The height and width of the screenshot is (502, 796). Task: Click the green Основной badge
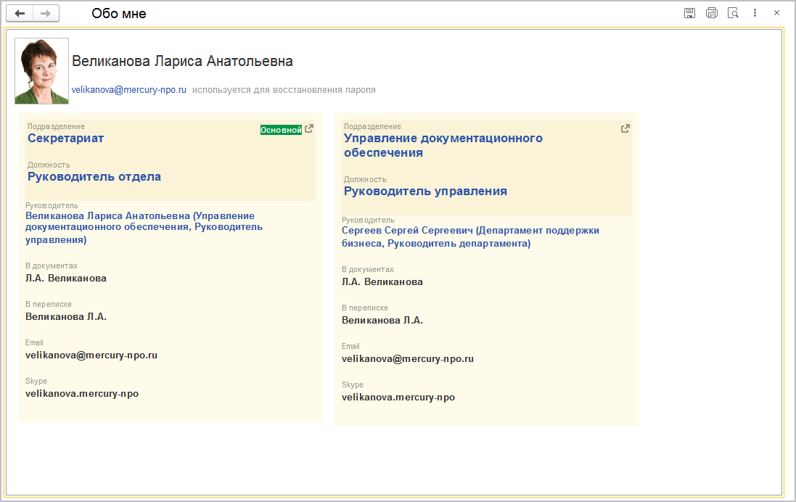(x=281, y=130)
